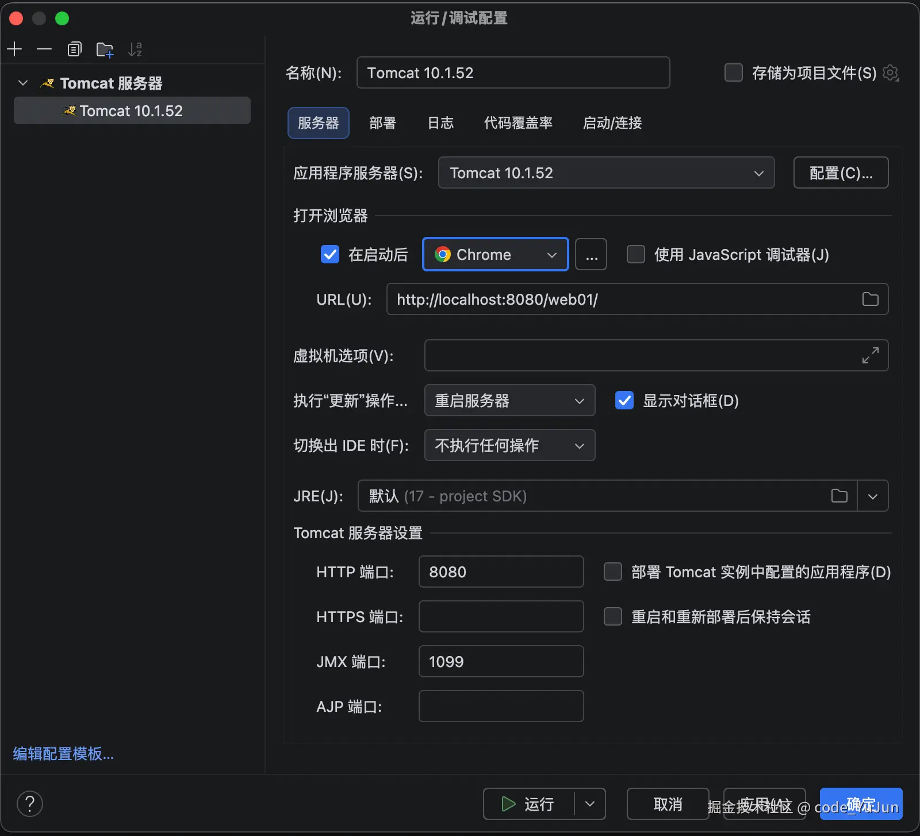
Task: Browse for URL using folder icon
Action: click(871, 299)
